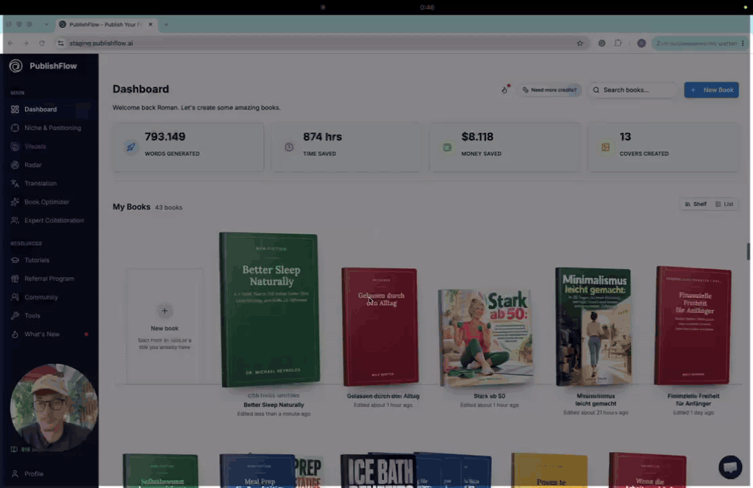Click the New book placeholder card
The image size is (753, 488).
164,326
